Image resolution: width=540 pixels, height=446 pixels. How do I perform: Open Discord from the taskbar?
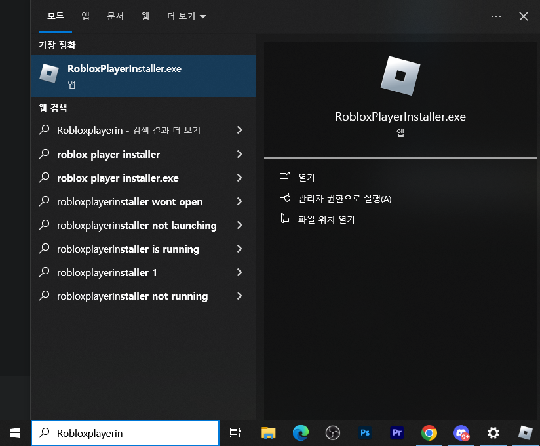(461, 433)
